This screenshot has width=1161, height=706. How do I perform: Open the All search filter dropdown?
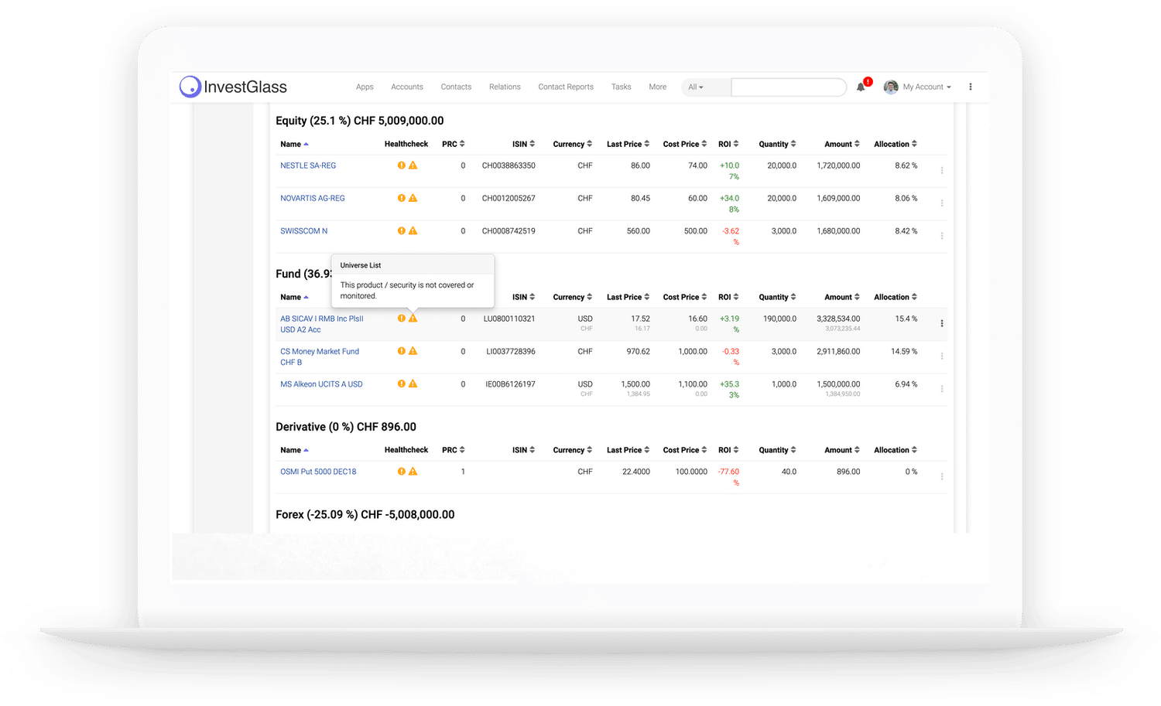tap(696, 87)
